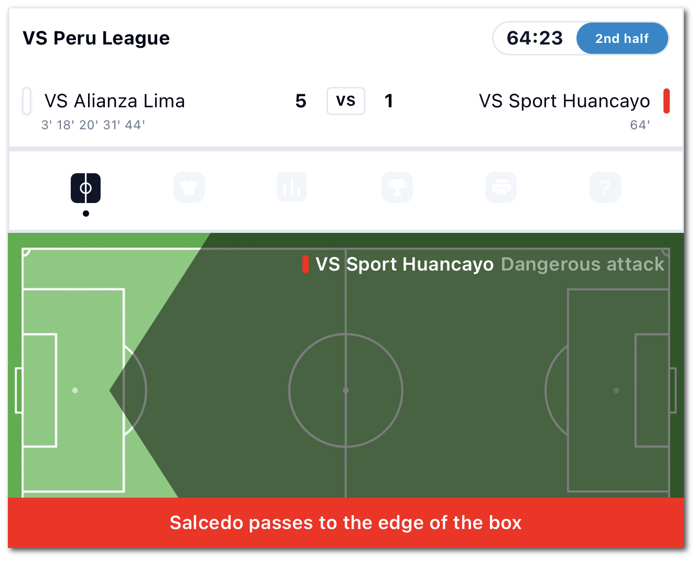Open VS Alianza Lima team page

(x=114, y=101)
